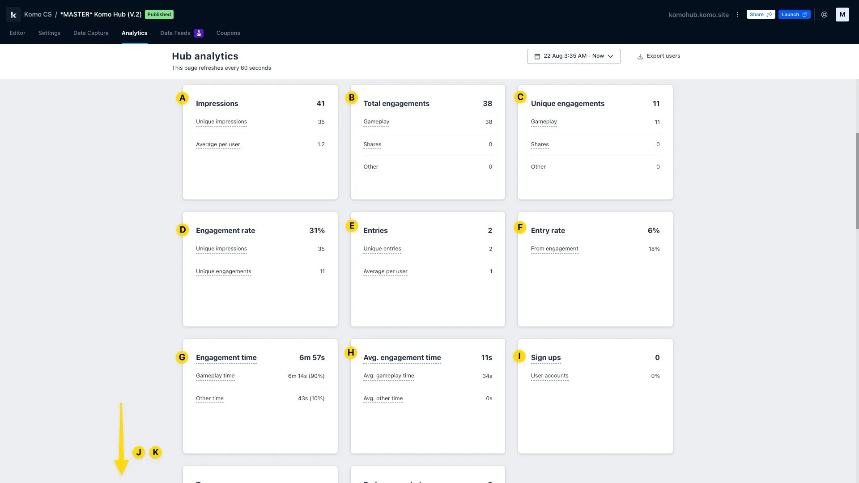Click the Avg. gameplay time label

(x=389, y=376)
